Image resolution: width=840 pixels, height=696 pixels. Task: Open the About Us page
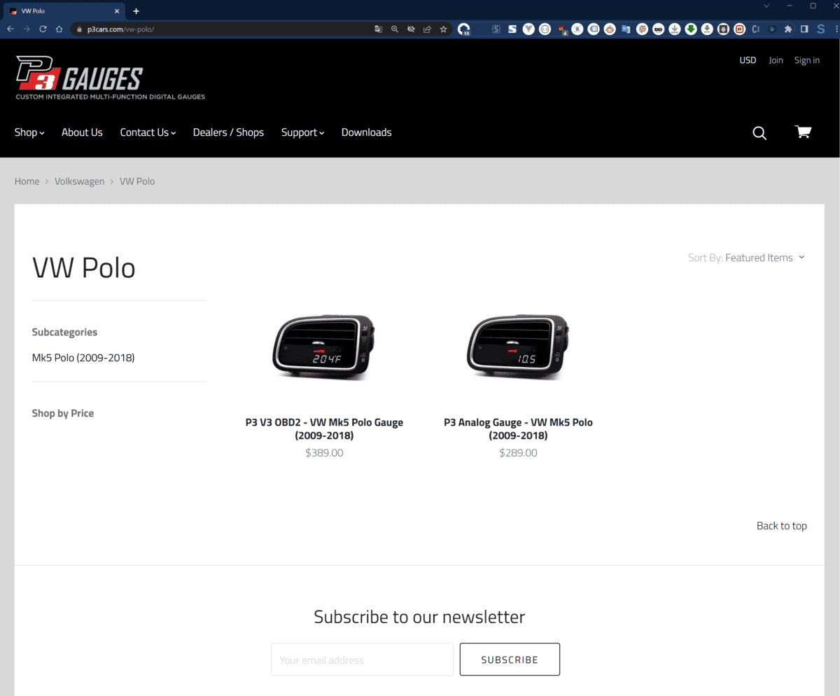tap(82, 132)
